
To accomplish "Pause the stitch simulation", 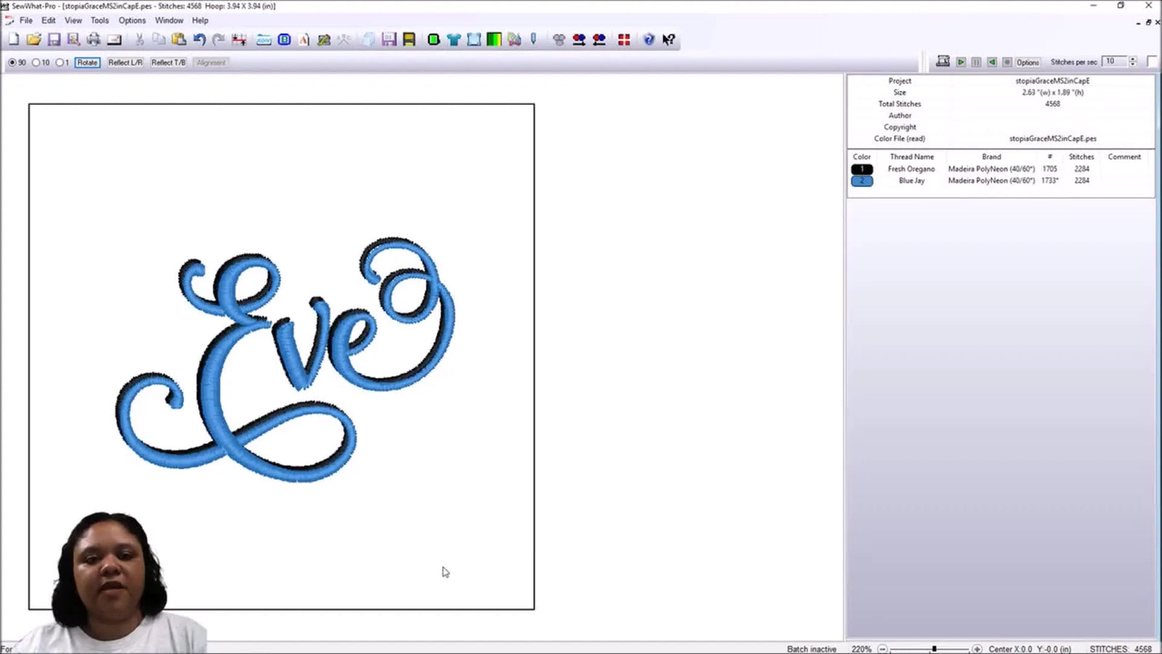I will click(976, 62).
